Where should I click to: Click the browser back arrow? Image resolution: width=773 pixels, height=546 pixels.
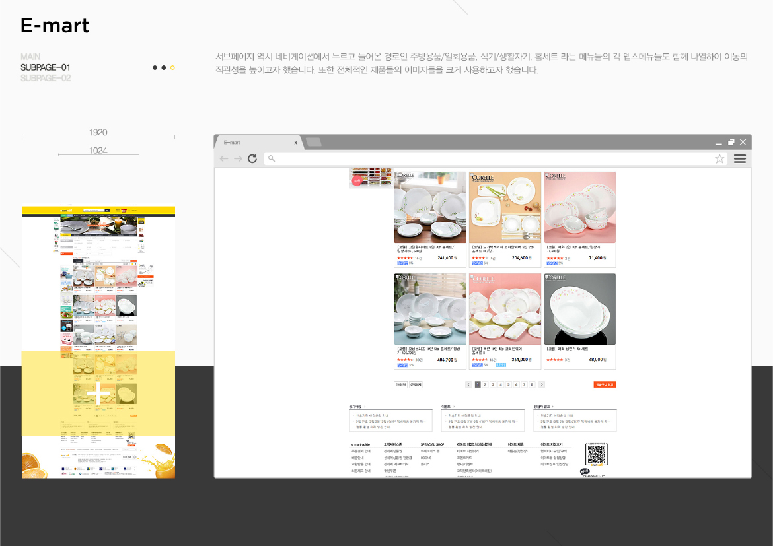point(224,158)
